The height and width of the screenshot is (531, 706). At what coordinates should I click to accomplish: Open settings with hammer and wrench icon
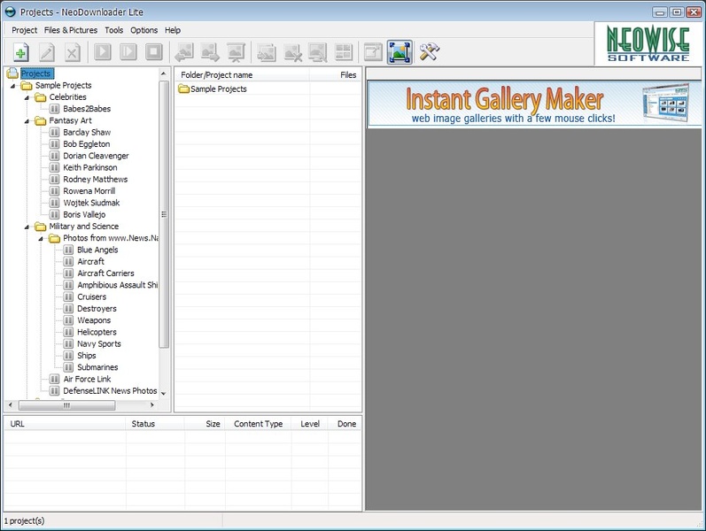[x=429, y=52]
